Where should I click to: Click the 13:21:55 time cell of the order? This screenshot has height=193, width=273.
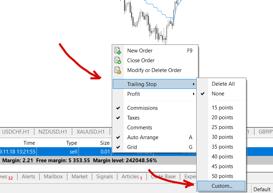point(18,152)
